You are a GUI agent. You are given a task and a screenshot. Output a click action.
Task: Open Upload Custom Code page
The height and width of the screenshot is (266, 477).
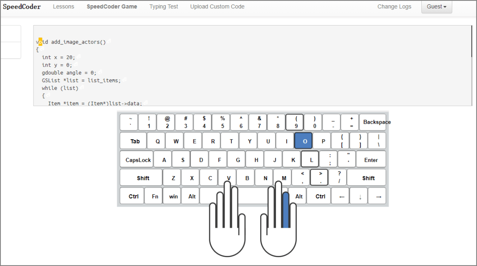point(217,7)
